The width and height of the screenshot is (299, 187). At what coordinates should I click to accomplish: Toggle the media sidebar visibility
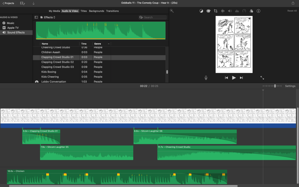[36, 17]
